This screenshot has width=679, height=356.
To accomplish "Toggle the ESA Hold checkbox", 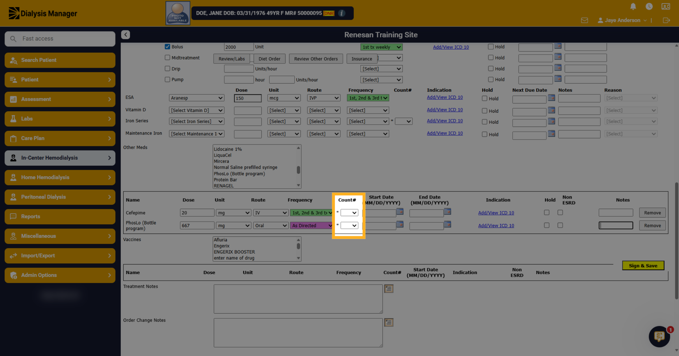I will [x=485, y=98].
